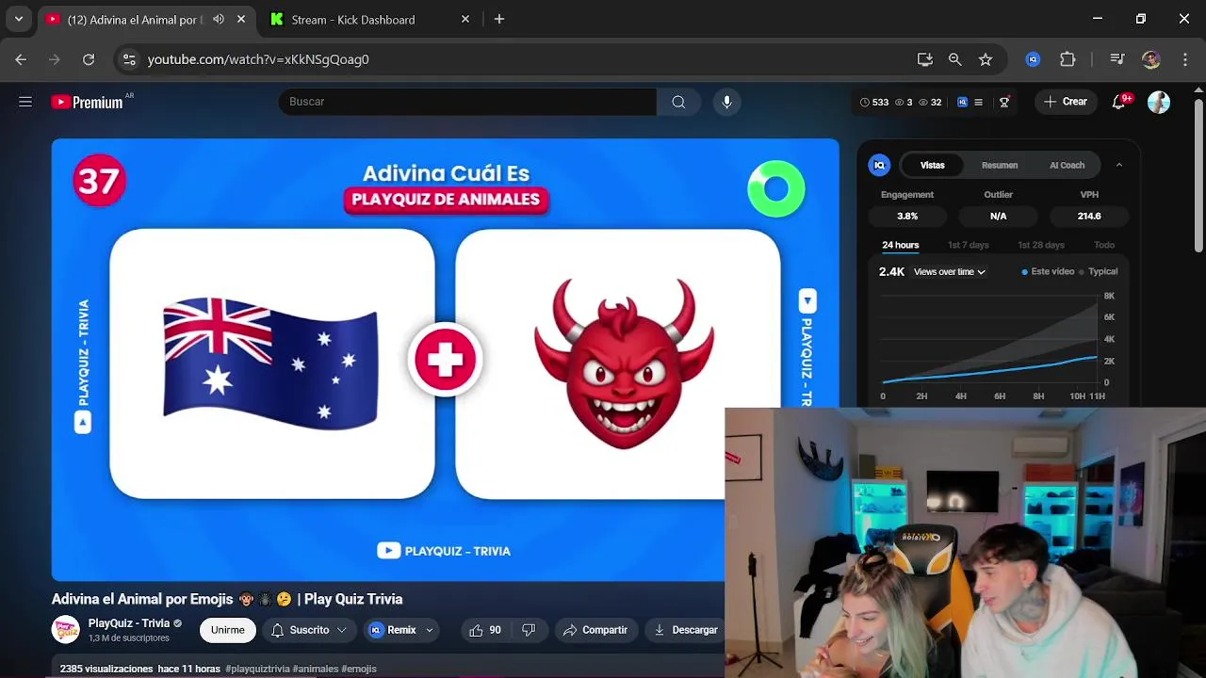1206x678 pixels.
Task: Go back in browser history
Action: [21, 59]
